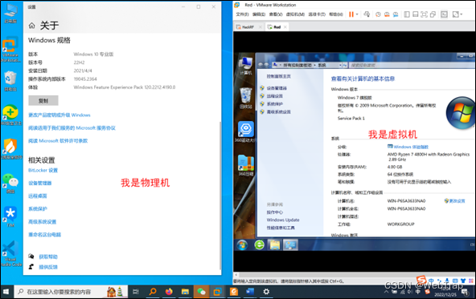Open 设备管理器 in the VM control panel
This screenshot has width=476, height=299.
(277, 88)
